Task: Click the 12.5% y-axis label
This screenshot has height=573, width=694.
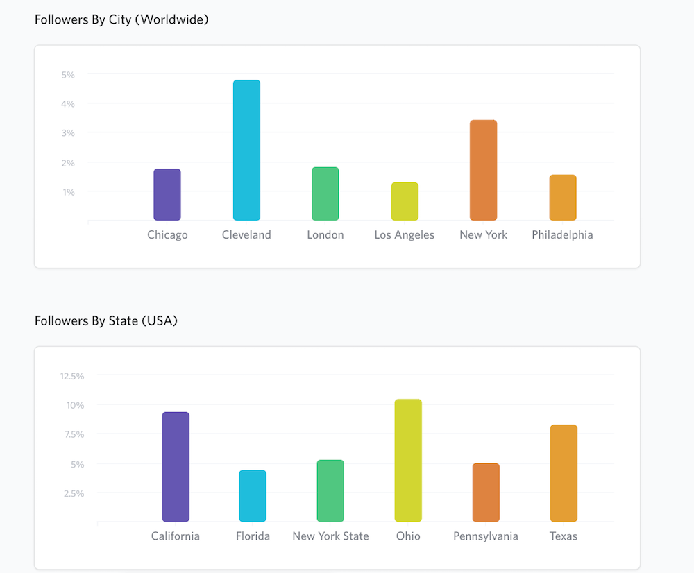Action: tap(71, 376)
